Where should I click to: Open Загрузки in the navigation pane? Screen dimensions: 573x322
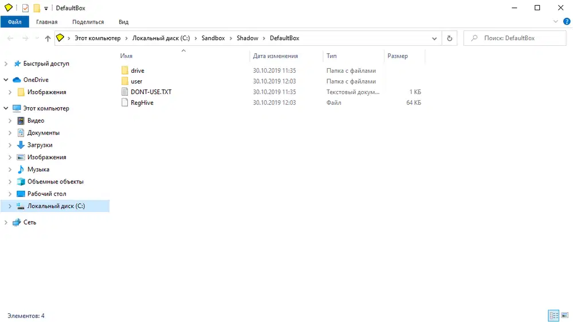point(40,145)
